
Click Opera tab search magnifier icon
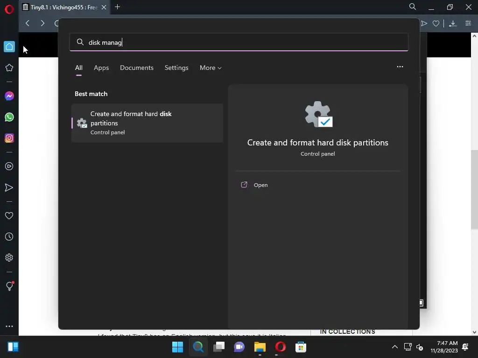point(413,7)
